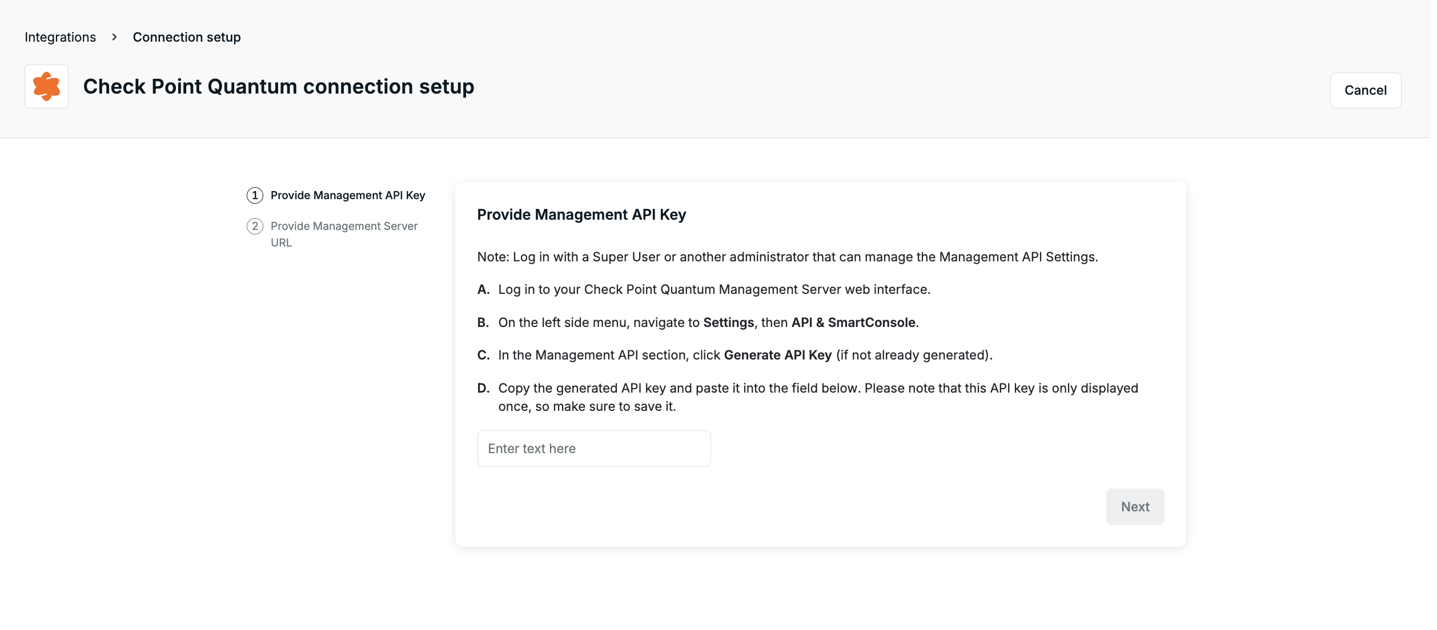Click the page title Check Point Quantum connection setup
The height and width of the screenshot is (630, 1437).
pos(278,87)
